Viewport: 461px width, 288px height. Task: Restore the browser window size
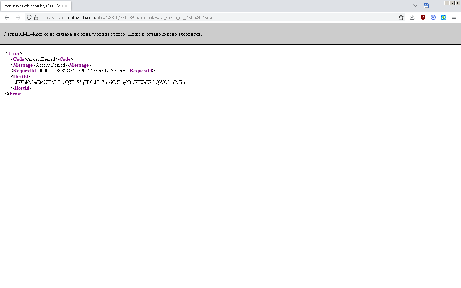[452, 3]
